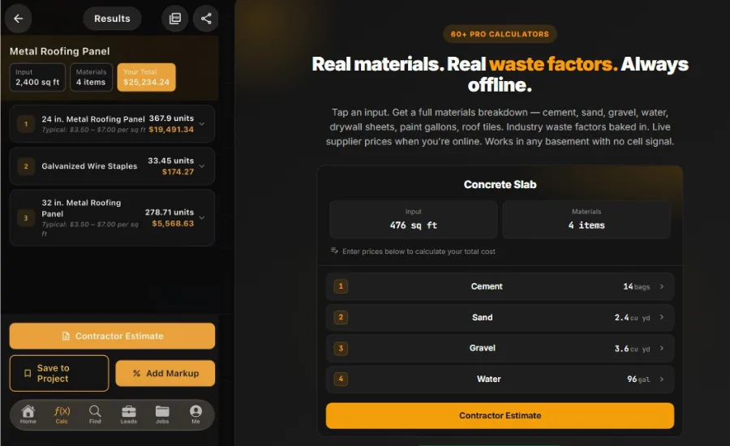This screenshot has height=446, width=730.
Task: Open the Sand row chevron
Action: coord(662,317)
